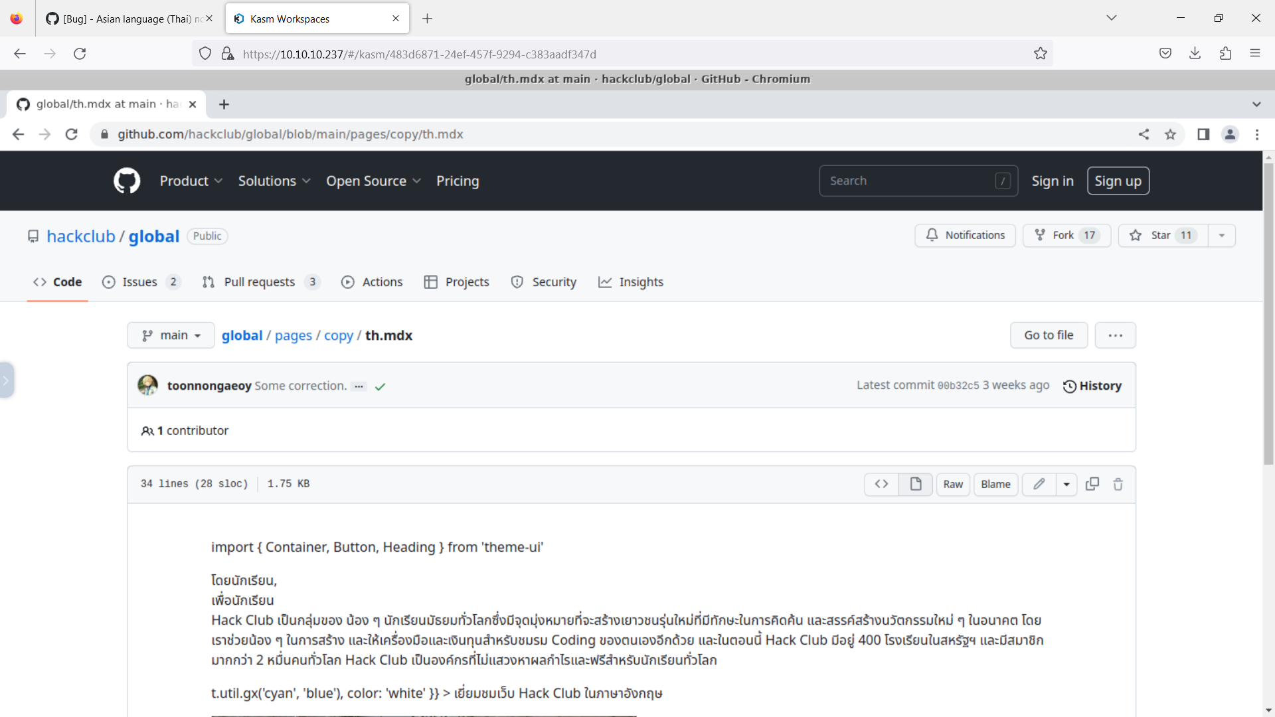
Task: Open the main branch selector
Action: point(170,335)
